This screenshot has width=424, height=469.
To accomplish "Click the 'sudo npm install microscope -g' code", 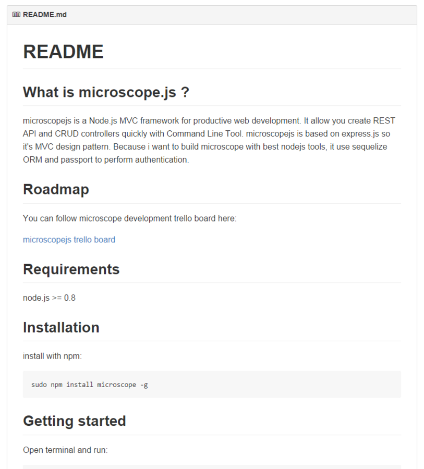I will (90, 385).
